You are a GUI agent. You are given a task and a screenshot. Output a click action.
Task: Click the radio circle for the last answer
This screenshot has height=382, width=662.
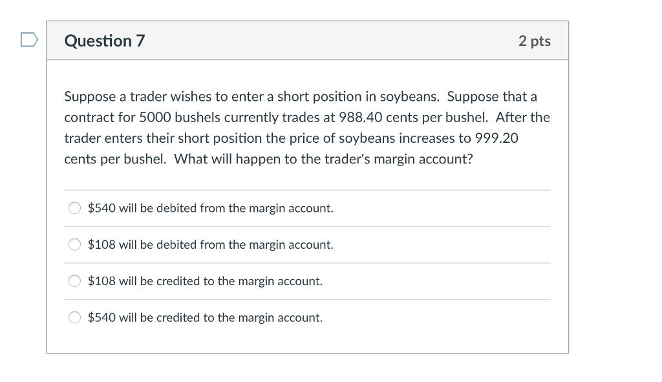pos(74,317)
